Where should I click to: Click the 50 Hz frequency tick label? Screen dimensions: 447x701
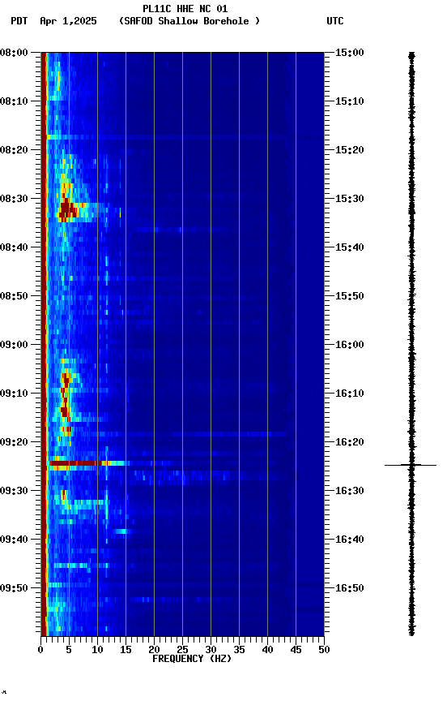point(324,650)
